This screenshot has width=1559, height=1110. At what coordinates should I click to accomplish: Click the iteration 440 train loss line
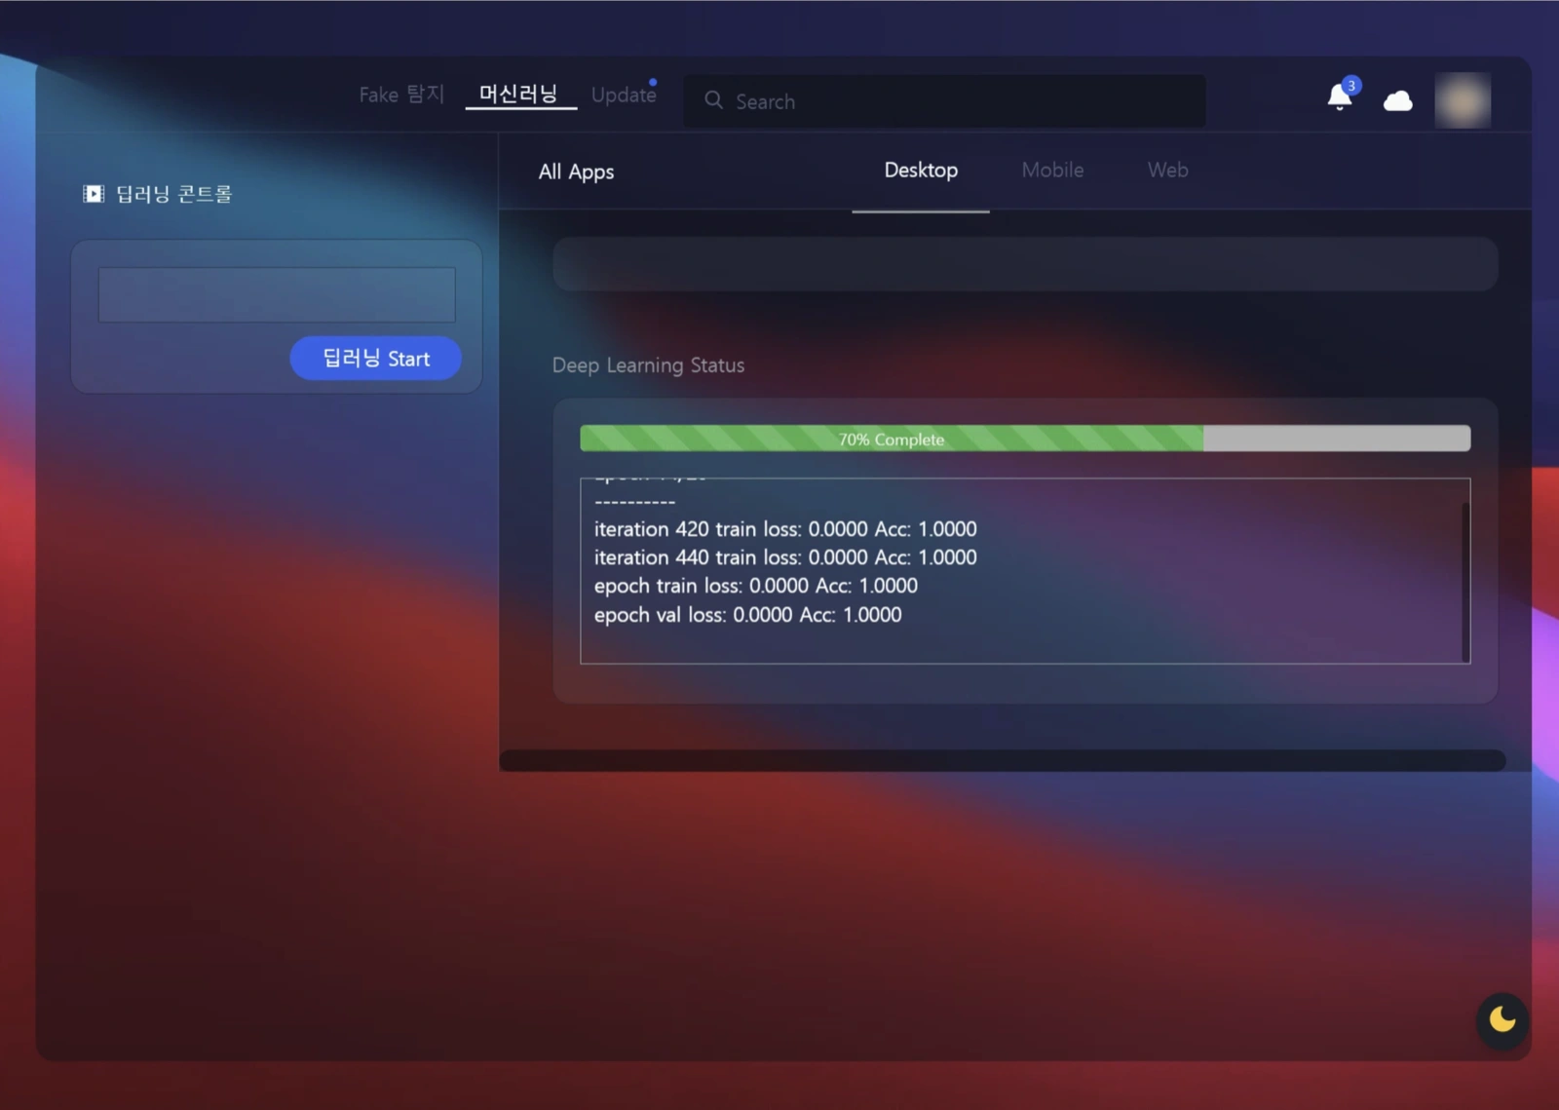[x=785, y=557]
